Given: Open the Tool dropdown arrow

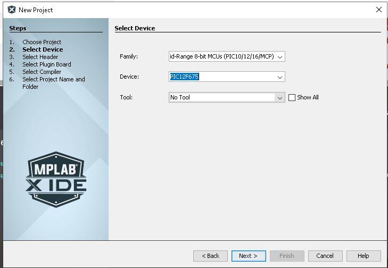Looking at the screenshot, I should [279, 98].
